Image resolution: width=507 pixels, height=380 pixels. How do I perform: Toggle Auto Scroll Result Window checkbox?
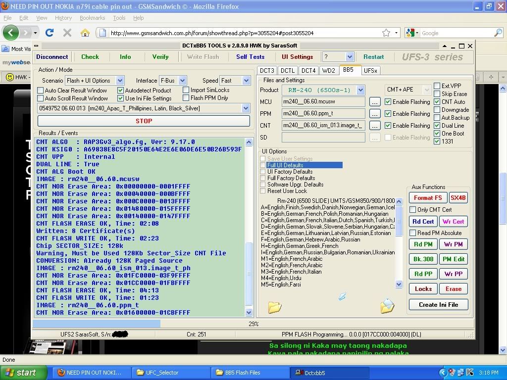[41, 98]
